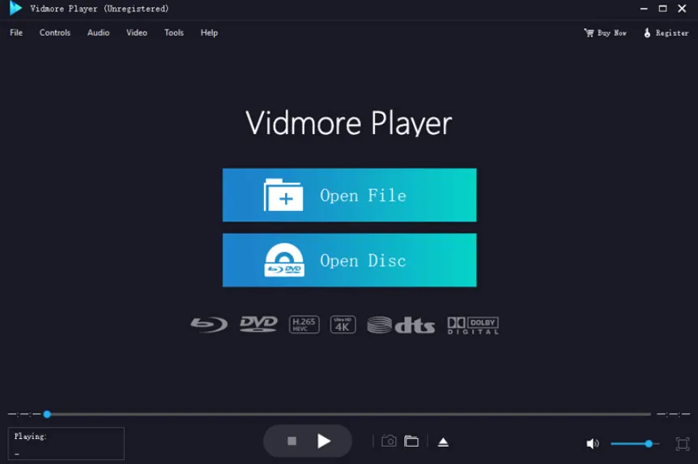The width and height of the screenshot is (698, 464).
Task: Click the Open Disc button
Action: [350, 260]
